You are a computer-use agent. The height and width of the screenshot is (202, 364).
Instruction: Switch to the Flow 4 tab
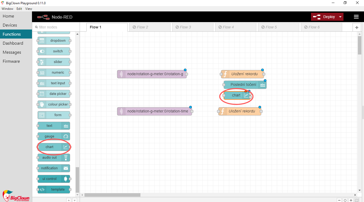coord(236,27)
